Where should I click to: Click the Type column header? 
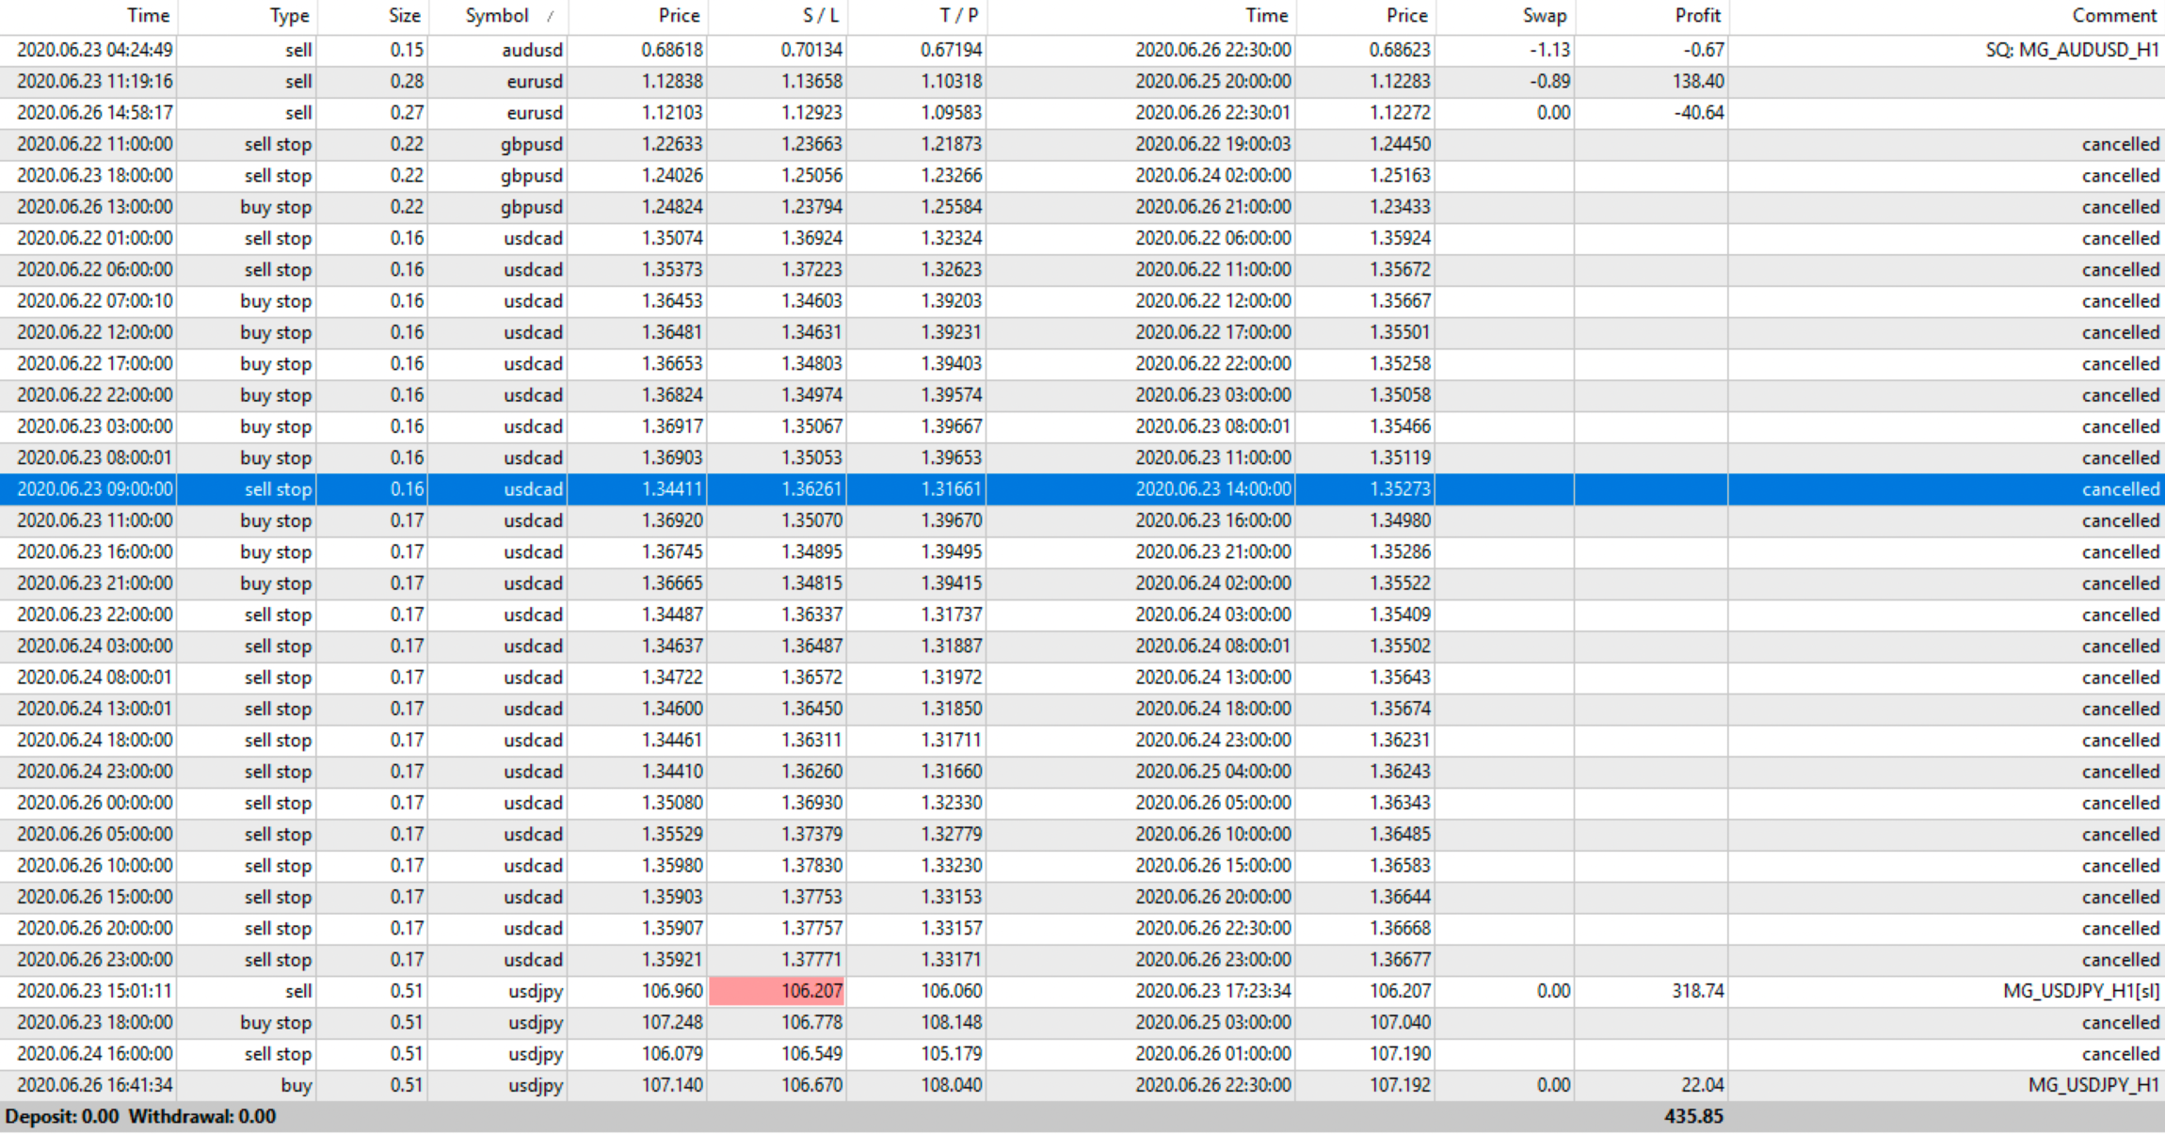click(x=289, y=16)
